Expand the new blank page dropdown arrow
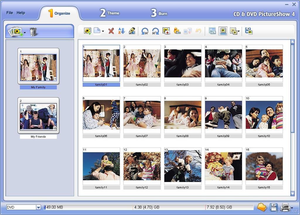Image resolution: width=300 pixels, height=215 pixels. (103, 32)
